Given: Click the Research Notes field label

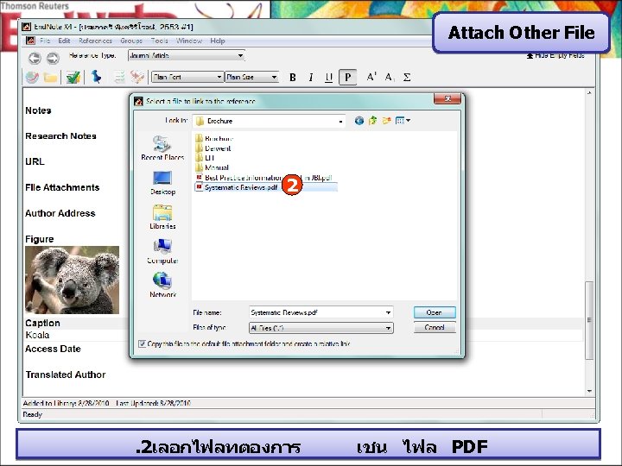Looking at the screenshot, I should pyautogui.click(x=60, y=136).
